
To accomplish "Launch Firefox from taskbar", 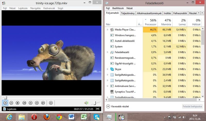I will 47,117.
